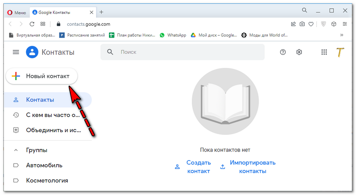The width and height of the screenshot is (356, 195).
Task: Open the account profile avatar
Action: pos(340,52)
